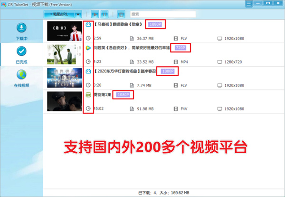The height and width of the screenshot is (197, 285).
Task: Click the 91.98 MB size value
Action: (145, 109)
